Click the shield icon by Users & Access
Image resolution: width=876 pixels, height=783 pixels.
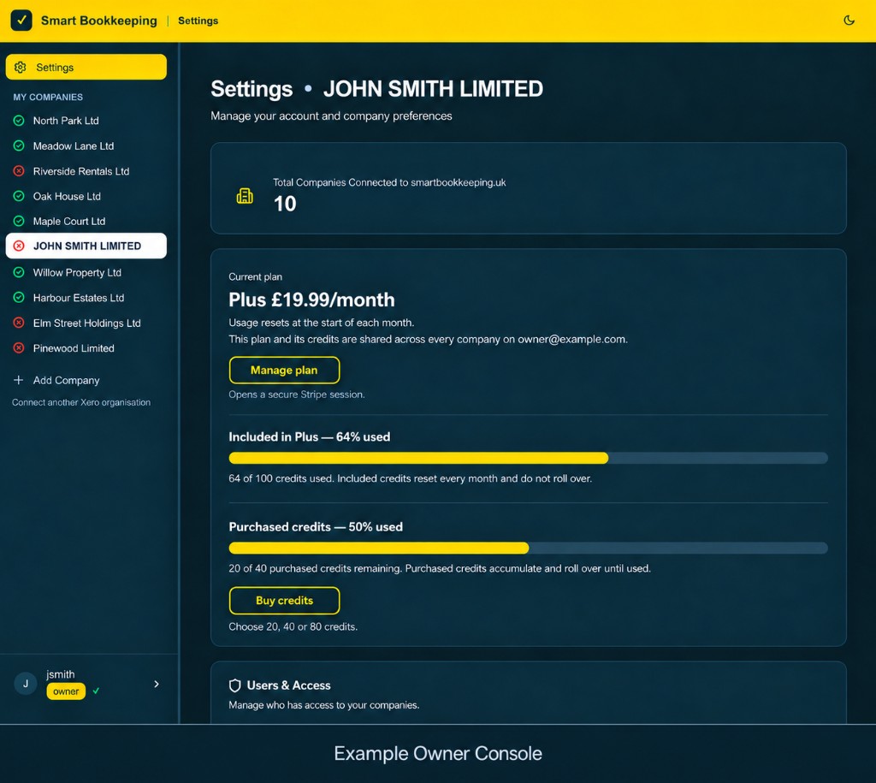pyautogui.click(x=235, y=685)
